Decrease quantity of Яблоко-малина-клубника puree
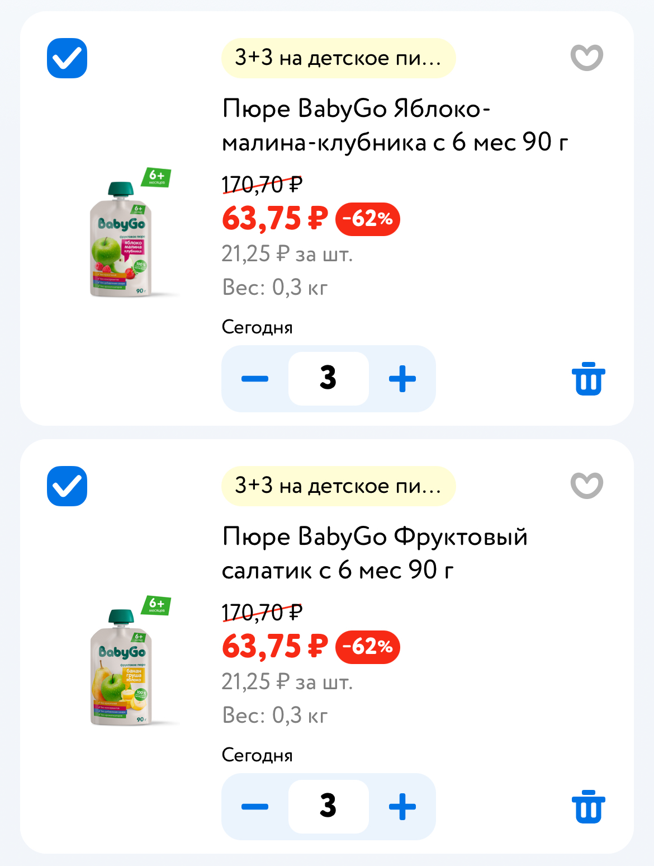The height and width of the screenshot is (866, 654). [255, 379]
